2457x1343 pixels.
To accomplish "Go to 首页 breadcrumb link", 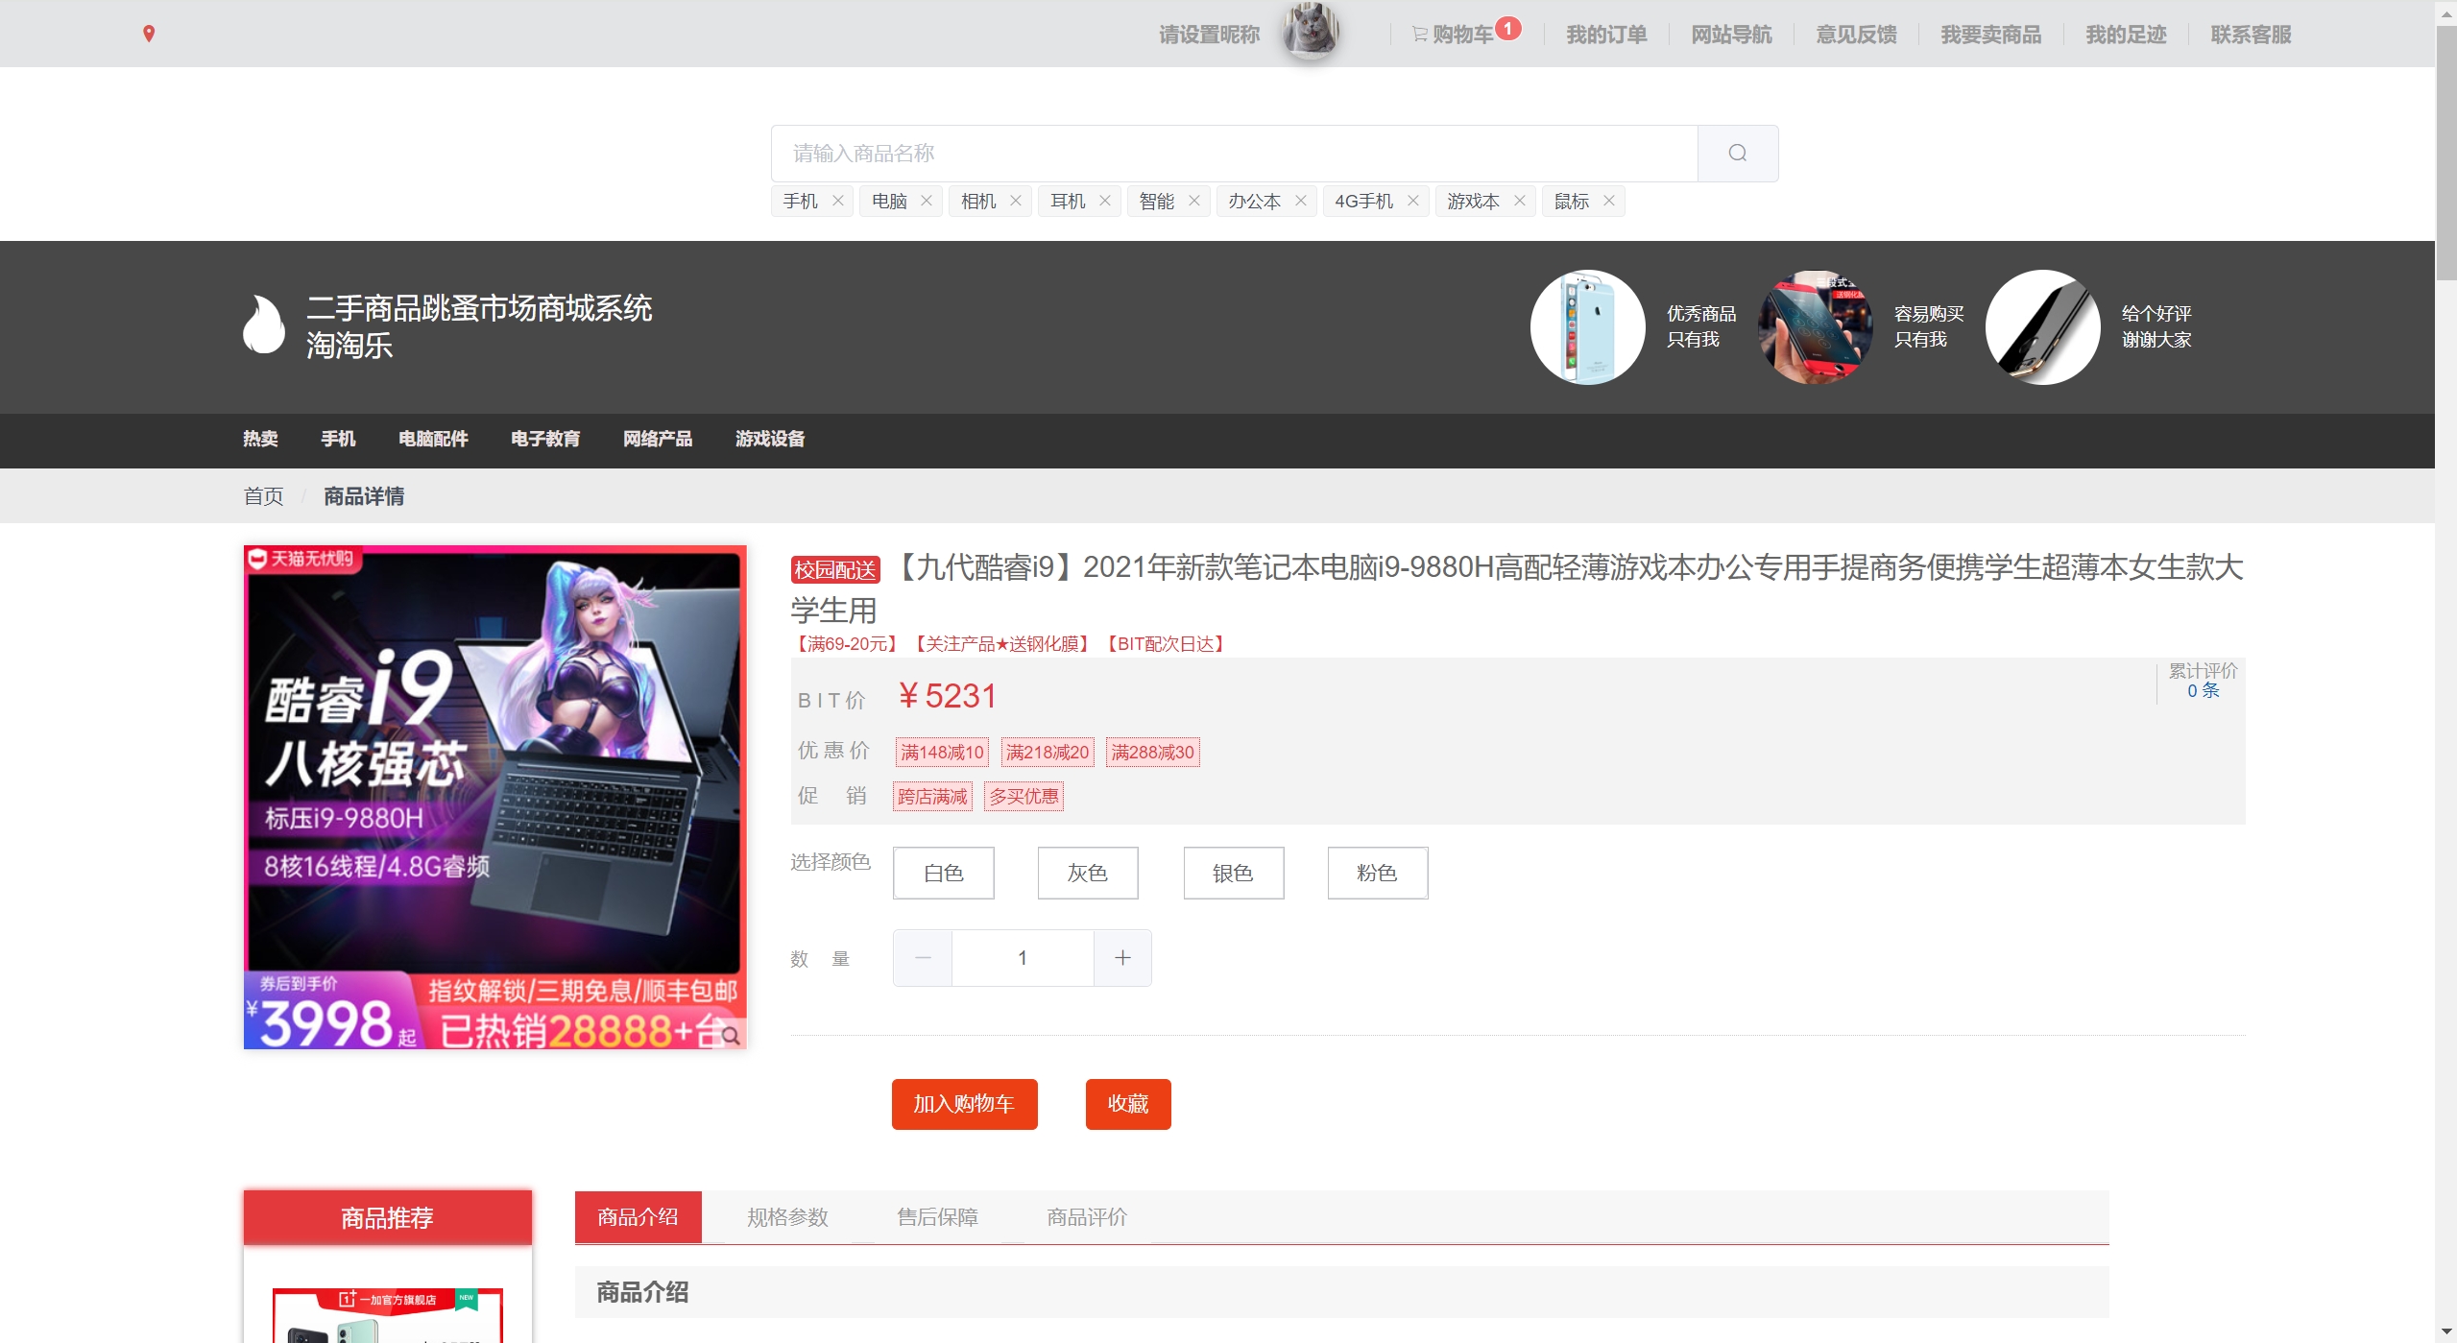I will (x=263, y=496).
